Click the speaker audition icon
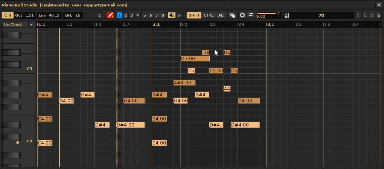 click(x=172, y=15)
